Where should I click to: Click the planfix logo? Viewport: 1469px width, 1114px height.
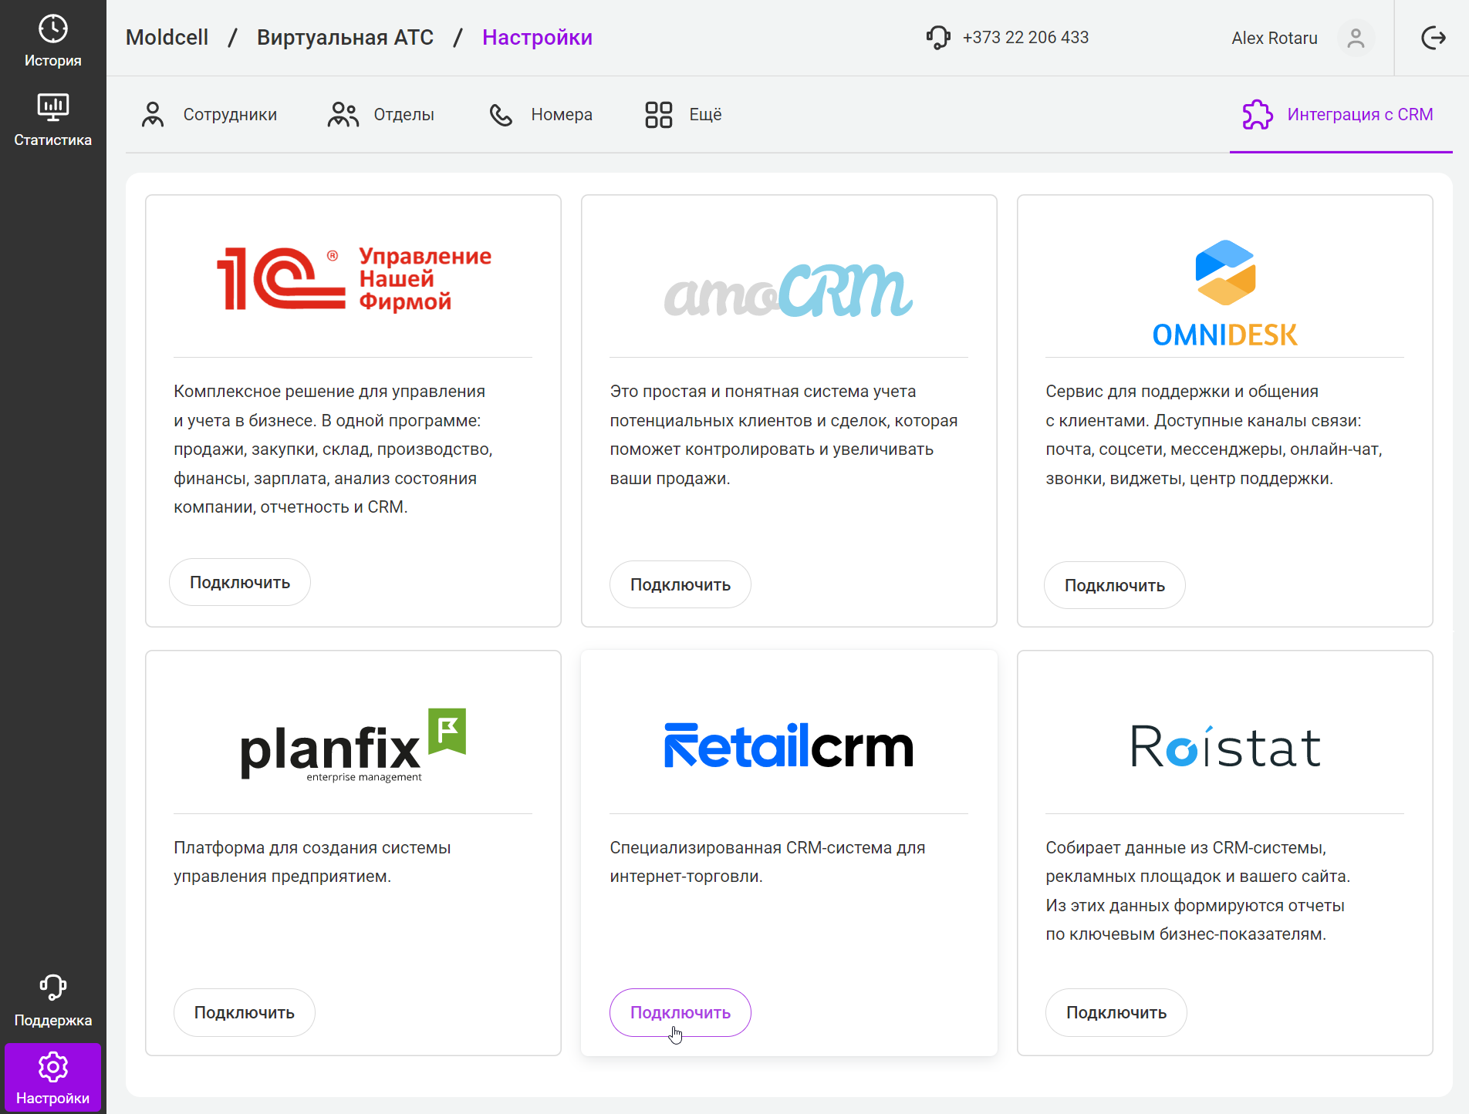coord(353,745)
